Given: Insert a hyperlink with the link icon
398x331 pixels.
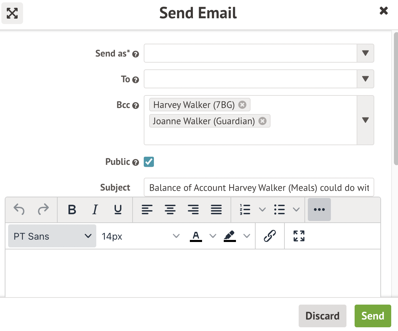Looking at the screenshot, I should [270, 236].
